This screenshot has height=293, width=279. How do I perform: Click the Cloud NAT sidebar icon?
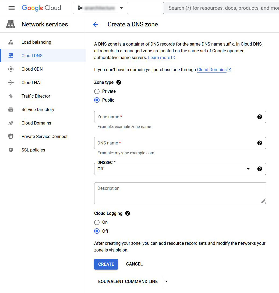(x=11, y=82)
